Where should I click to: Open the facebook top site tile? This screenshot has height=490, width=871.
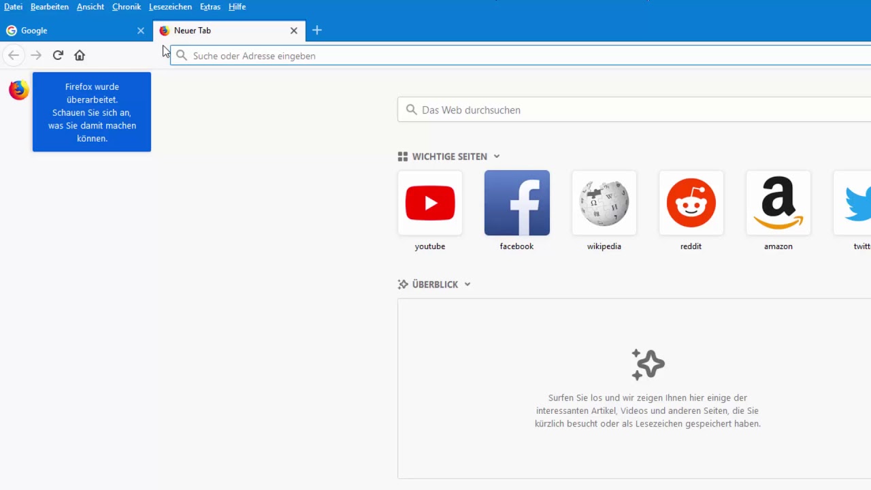click(x=517, y=203)
